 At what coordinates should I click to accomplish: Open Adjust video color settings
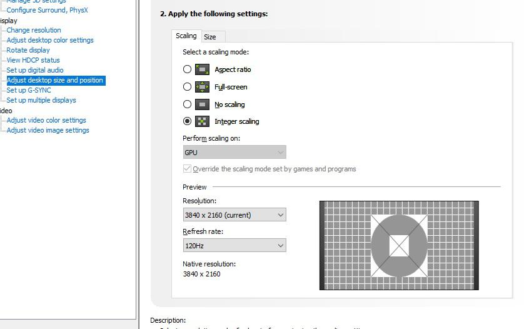click(46, 120)
